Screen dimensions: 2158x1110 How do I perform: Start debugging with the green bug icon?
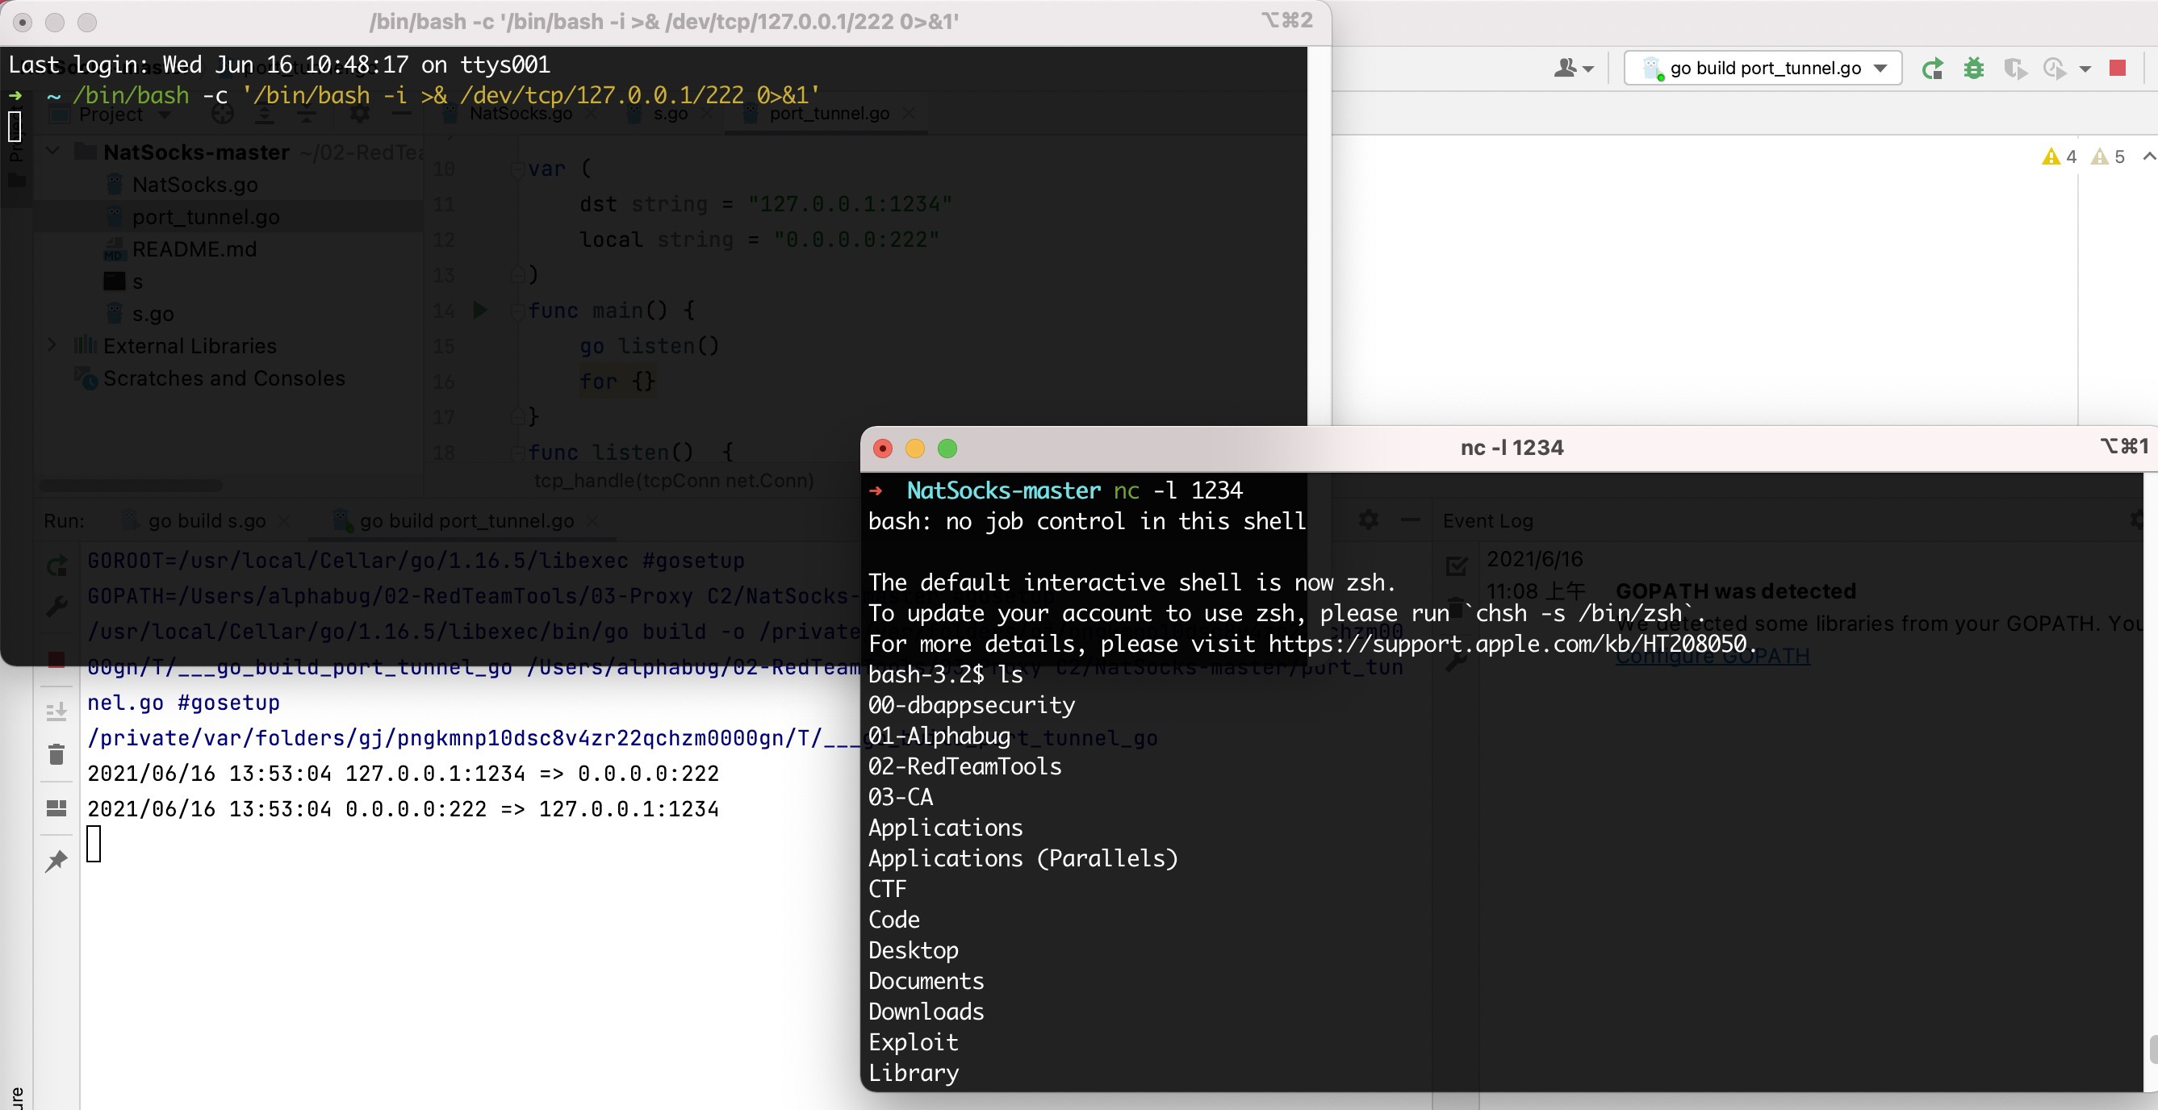1974,69
